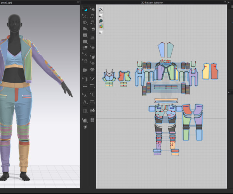Select the Edit Pattern point-and-line tool
233x194 pixels.
(x=85, y=16)
